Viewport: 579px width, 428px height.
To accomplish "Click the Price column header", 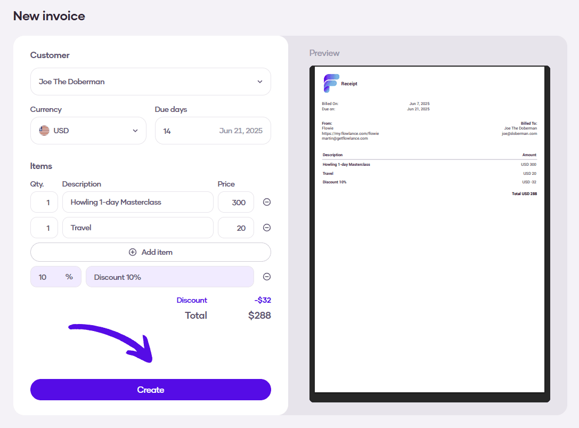I will pos(226,184).
